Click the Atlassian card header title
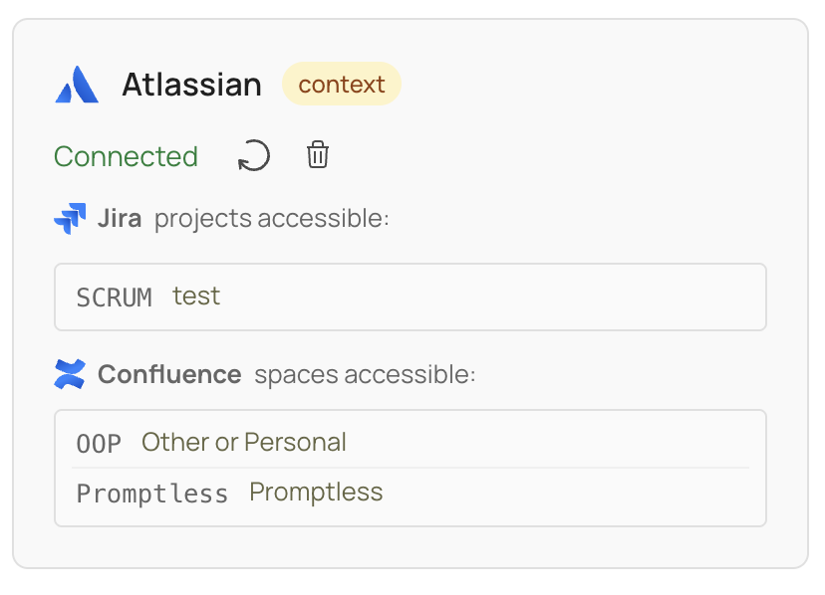Viewport: 825px width, 595px height. [191, 85]
